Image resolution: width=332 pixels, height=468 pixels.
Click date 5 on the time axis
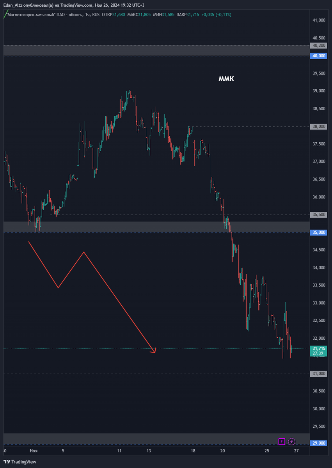click(63, 451)
